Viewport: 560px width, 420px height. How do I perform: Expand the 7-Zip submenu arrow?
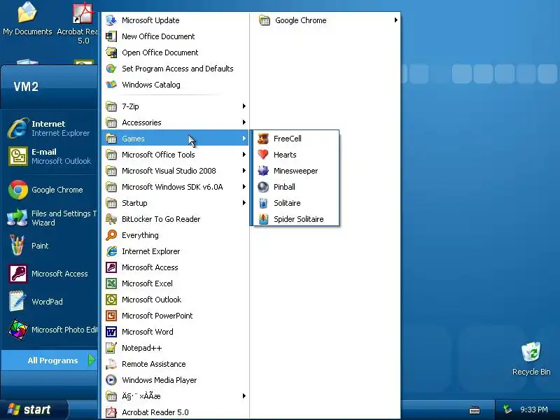pyautogui.click(x=244, y=106)
